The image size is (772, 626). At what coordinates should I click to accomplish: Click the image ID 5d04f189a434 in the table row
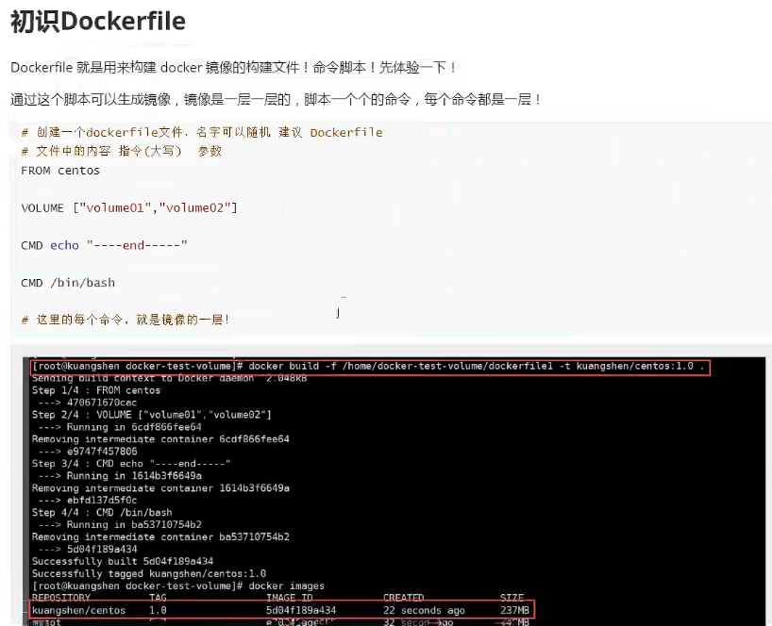click(x=301, y=610)
